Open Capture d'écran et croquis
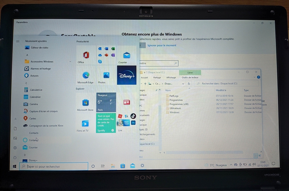 click(40, 111)
